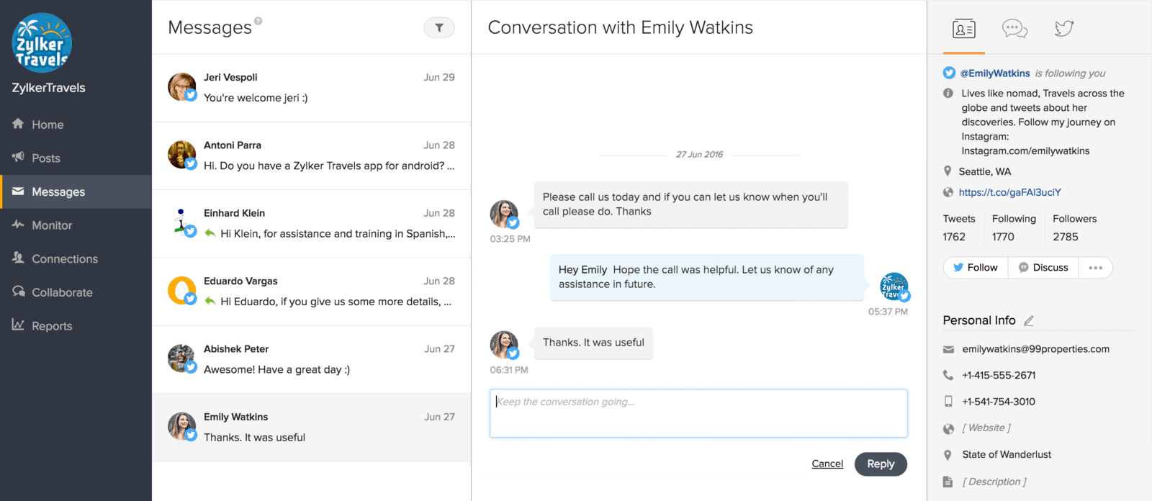Open Reports in the sidebar
This screenshot has width=1152, height=501.
[x=76, y=326]
